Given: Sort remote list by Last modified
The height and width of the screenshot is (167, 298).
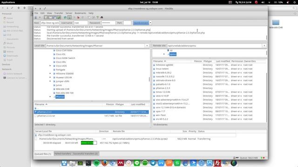Looking at the screenshot, I should (223, 61).
